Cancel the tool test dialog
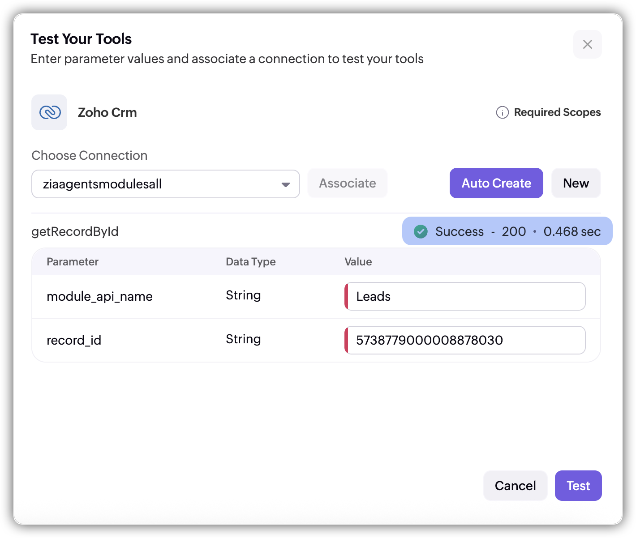 pyautogui.click(x=515, y=486)
